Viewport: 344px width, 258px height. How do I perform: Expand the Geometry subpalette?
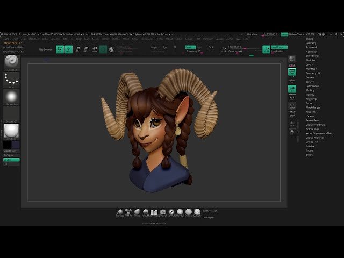[311, 43]
